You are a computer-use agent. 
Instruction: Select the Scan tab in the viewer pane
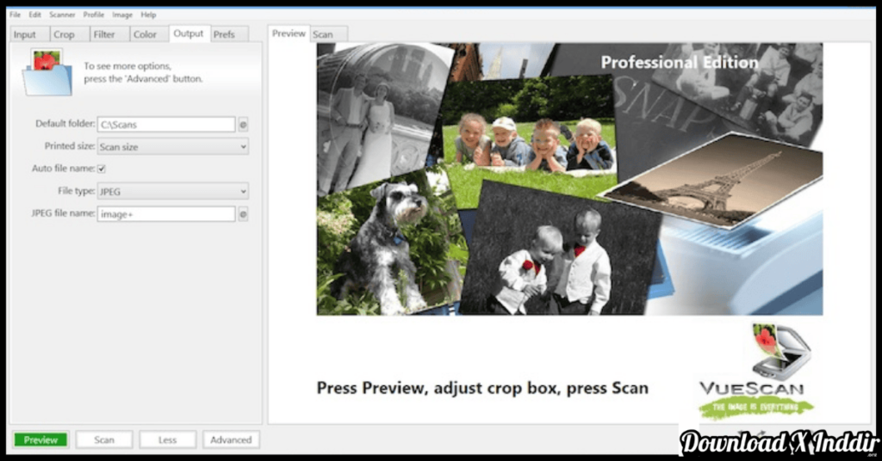click(x=323, y=34)
